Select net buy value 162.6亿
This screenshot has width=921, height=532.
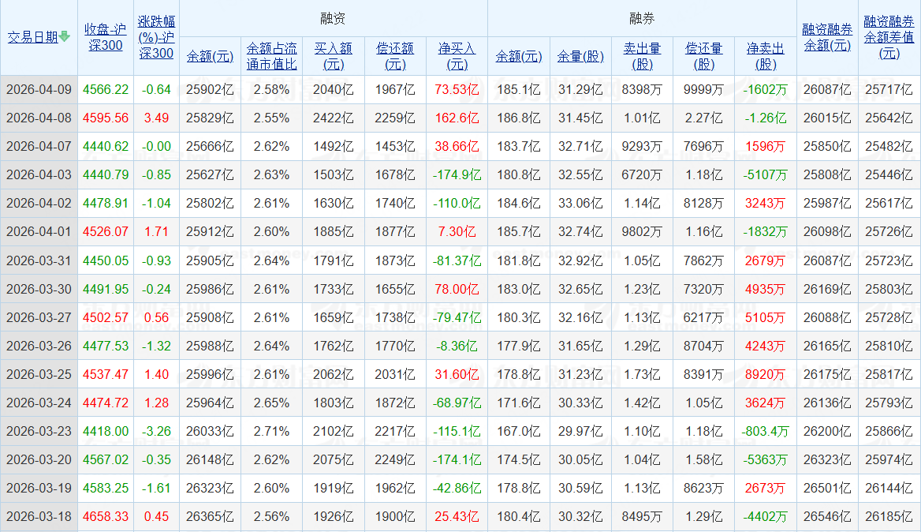(x=457, y=118)
